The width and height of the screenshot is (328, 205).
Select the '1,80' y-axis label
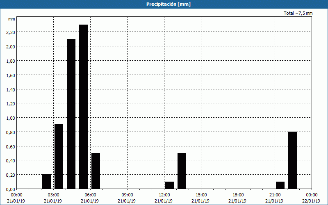[11, 61]
